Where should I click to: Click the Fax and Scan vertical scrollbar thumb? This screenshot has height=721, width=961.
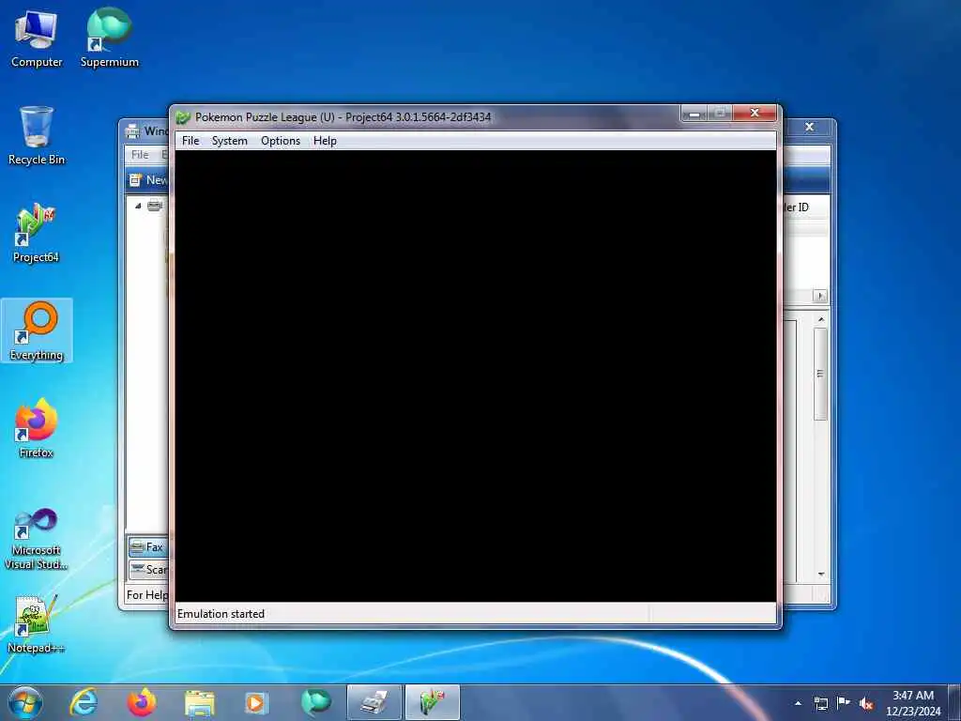pos(820,374)
